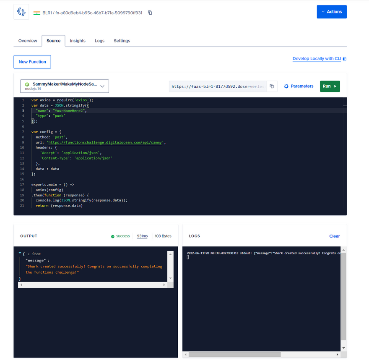Click the Node.js runtime icon

click(27, 84)
